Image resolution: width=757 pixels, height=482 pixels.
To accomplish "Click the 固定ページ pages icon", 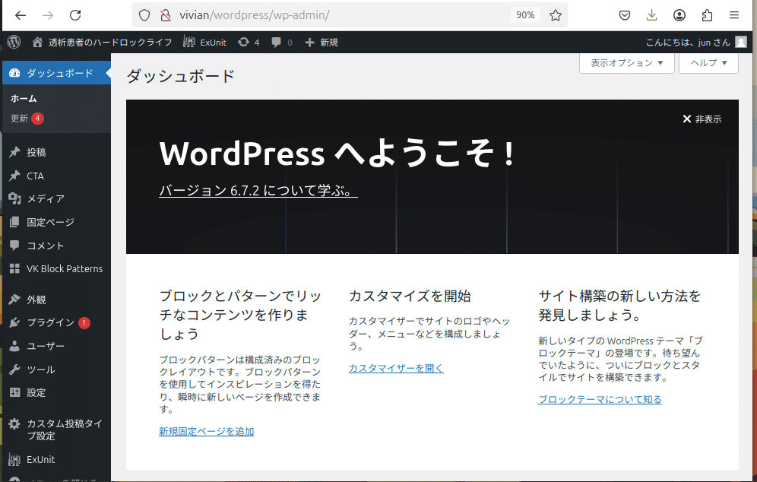I will coord(14,222).
